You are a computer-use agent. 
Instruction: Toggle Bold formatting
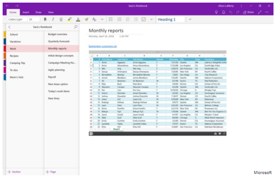pos(45,19)
